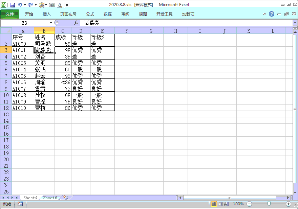Open the 开发工具 Developer tab
The image size is (298, 209).
(164, 14)
